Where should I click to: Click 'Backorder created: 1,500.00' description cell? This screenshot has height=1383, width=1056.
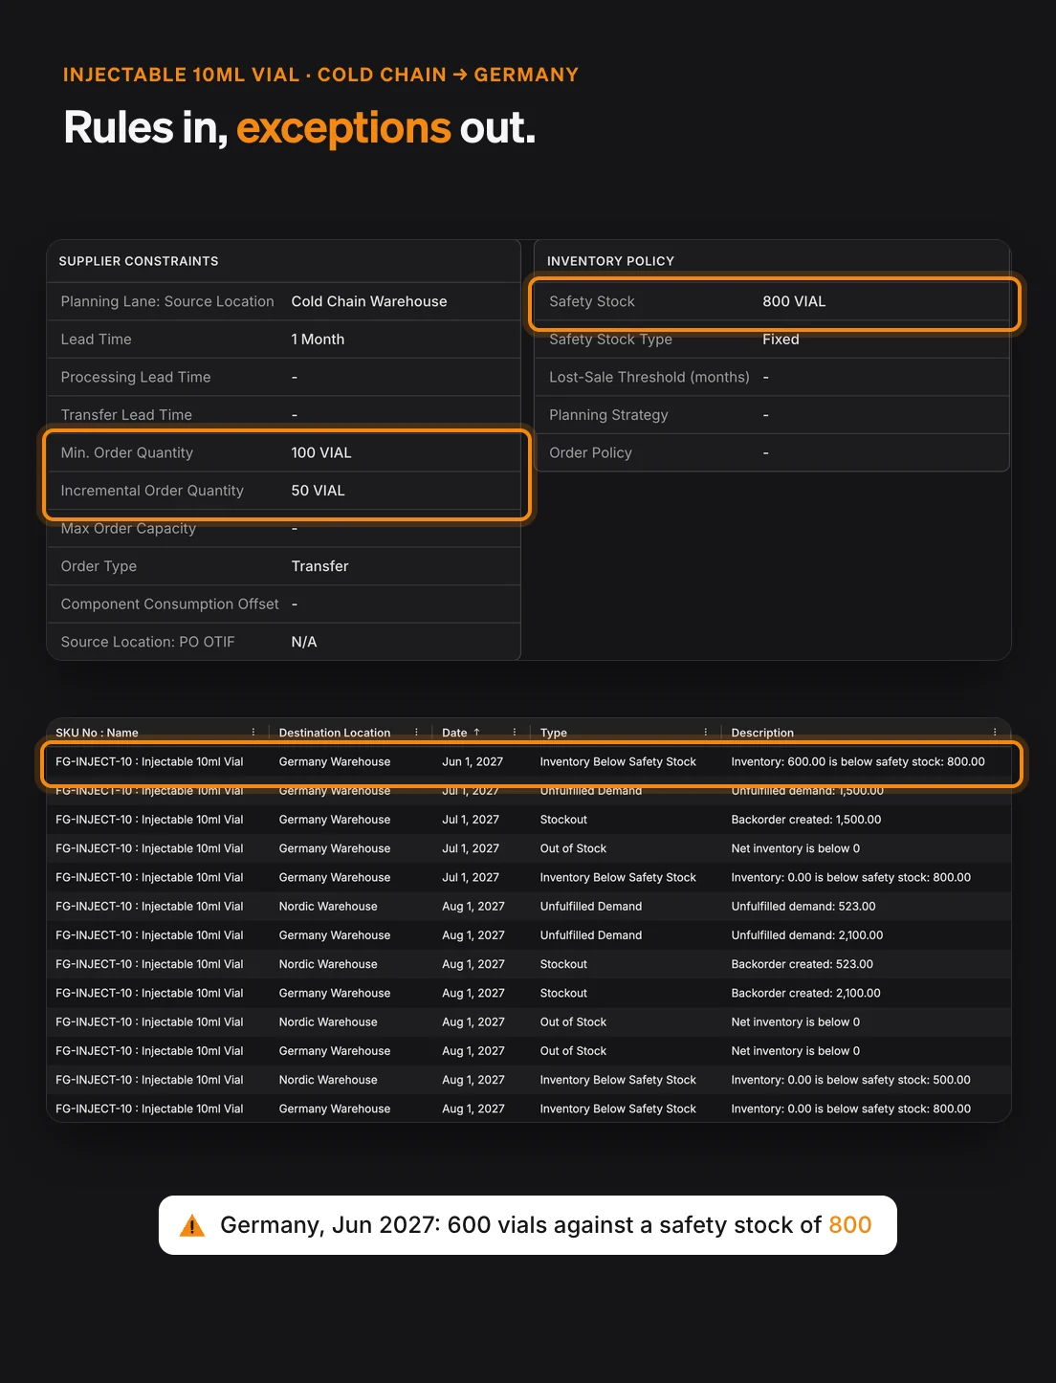point(806,820)
